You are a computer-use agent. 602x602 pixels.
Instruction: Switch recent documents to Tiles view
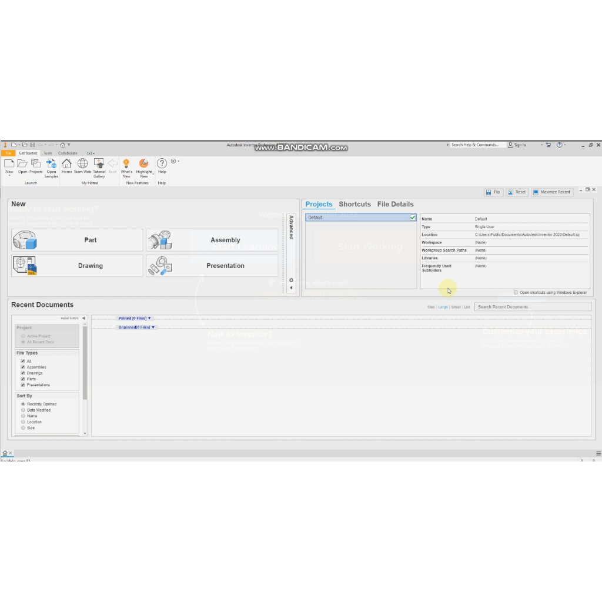[431, 307]
